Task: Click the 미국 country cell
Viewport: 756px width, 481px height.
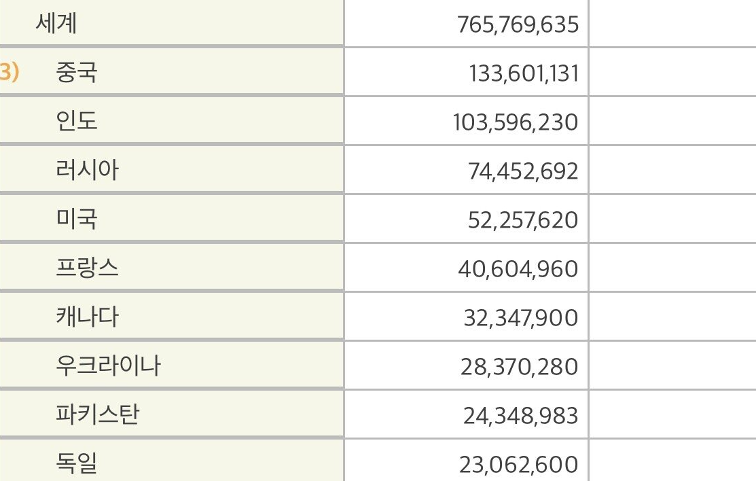Action: pyautogui.click(x=76, y=219)
